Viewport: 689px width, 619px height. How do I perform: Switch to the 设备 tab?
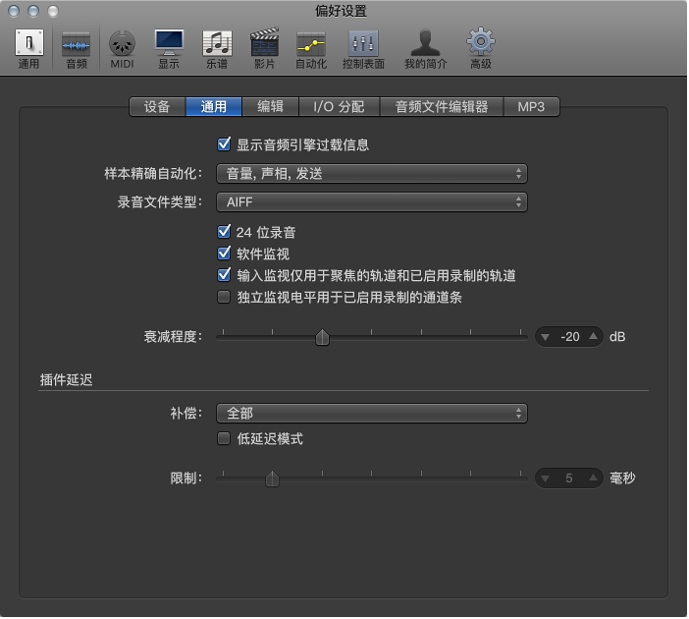157,107
